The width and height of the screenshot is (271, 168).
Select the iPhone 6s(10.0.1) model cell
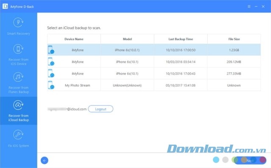(127, 50)
